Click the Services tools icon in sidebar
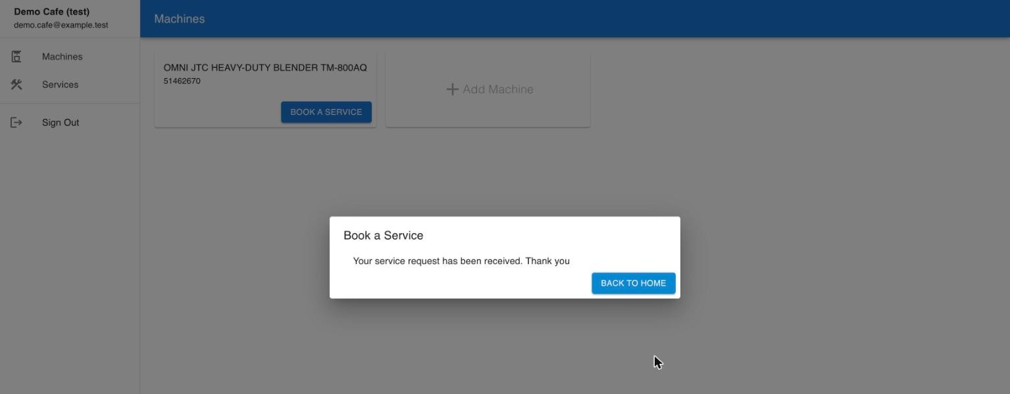 pos(16,85)
